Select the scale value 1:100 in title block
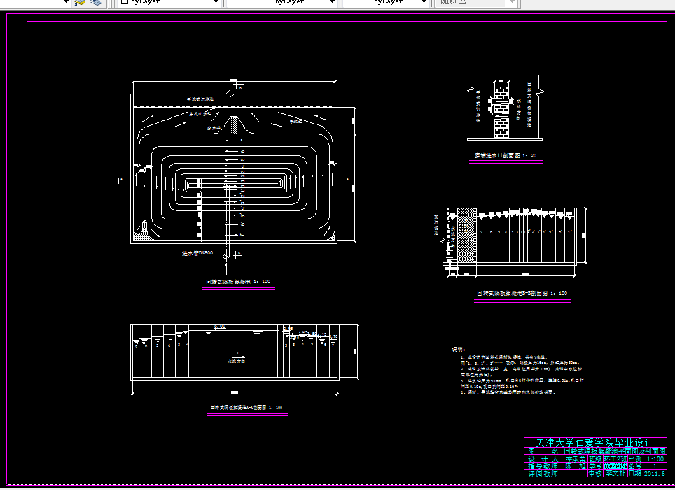Viewport: 675px width, 490px height. tap(655, 459)
